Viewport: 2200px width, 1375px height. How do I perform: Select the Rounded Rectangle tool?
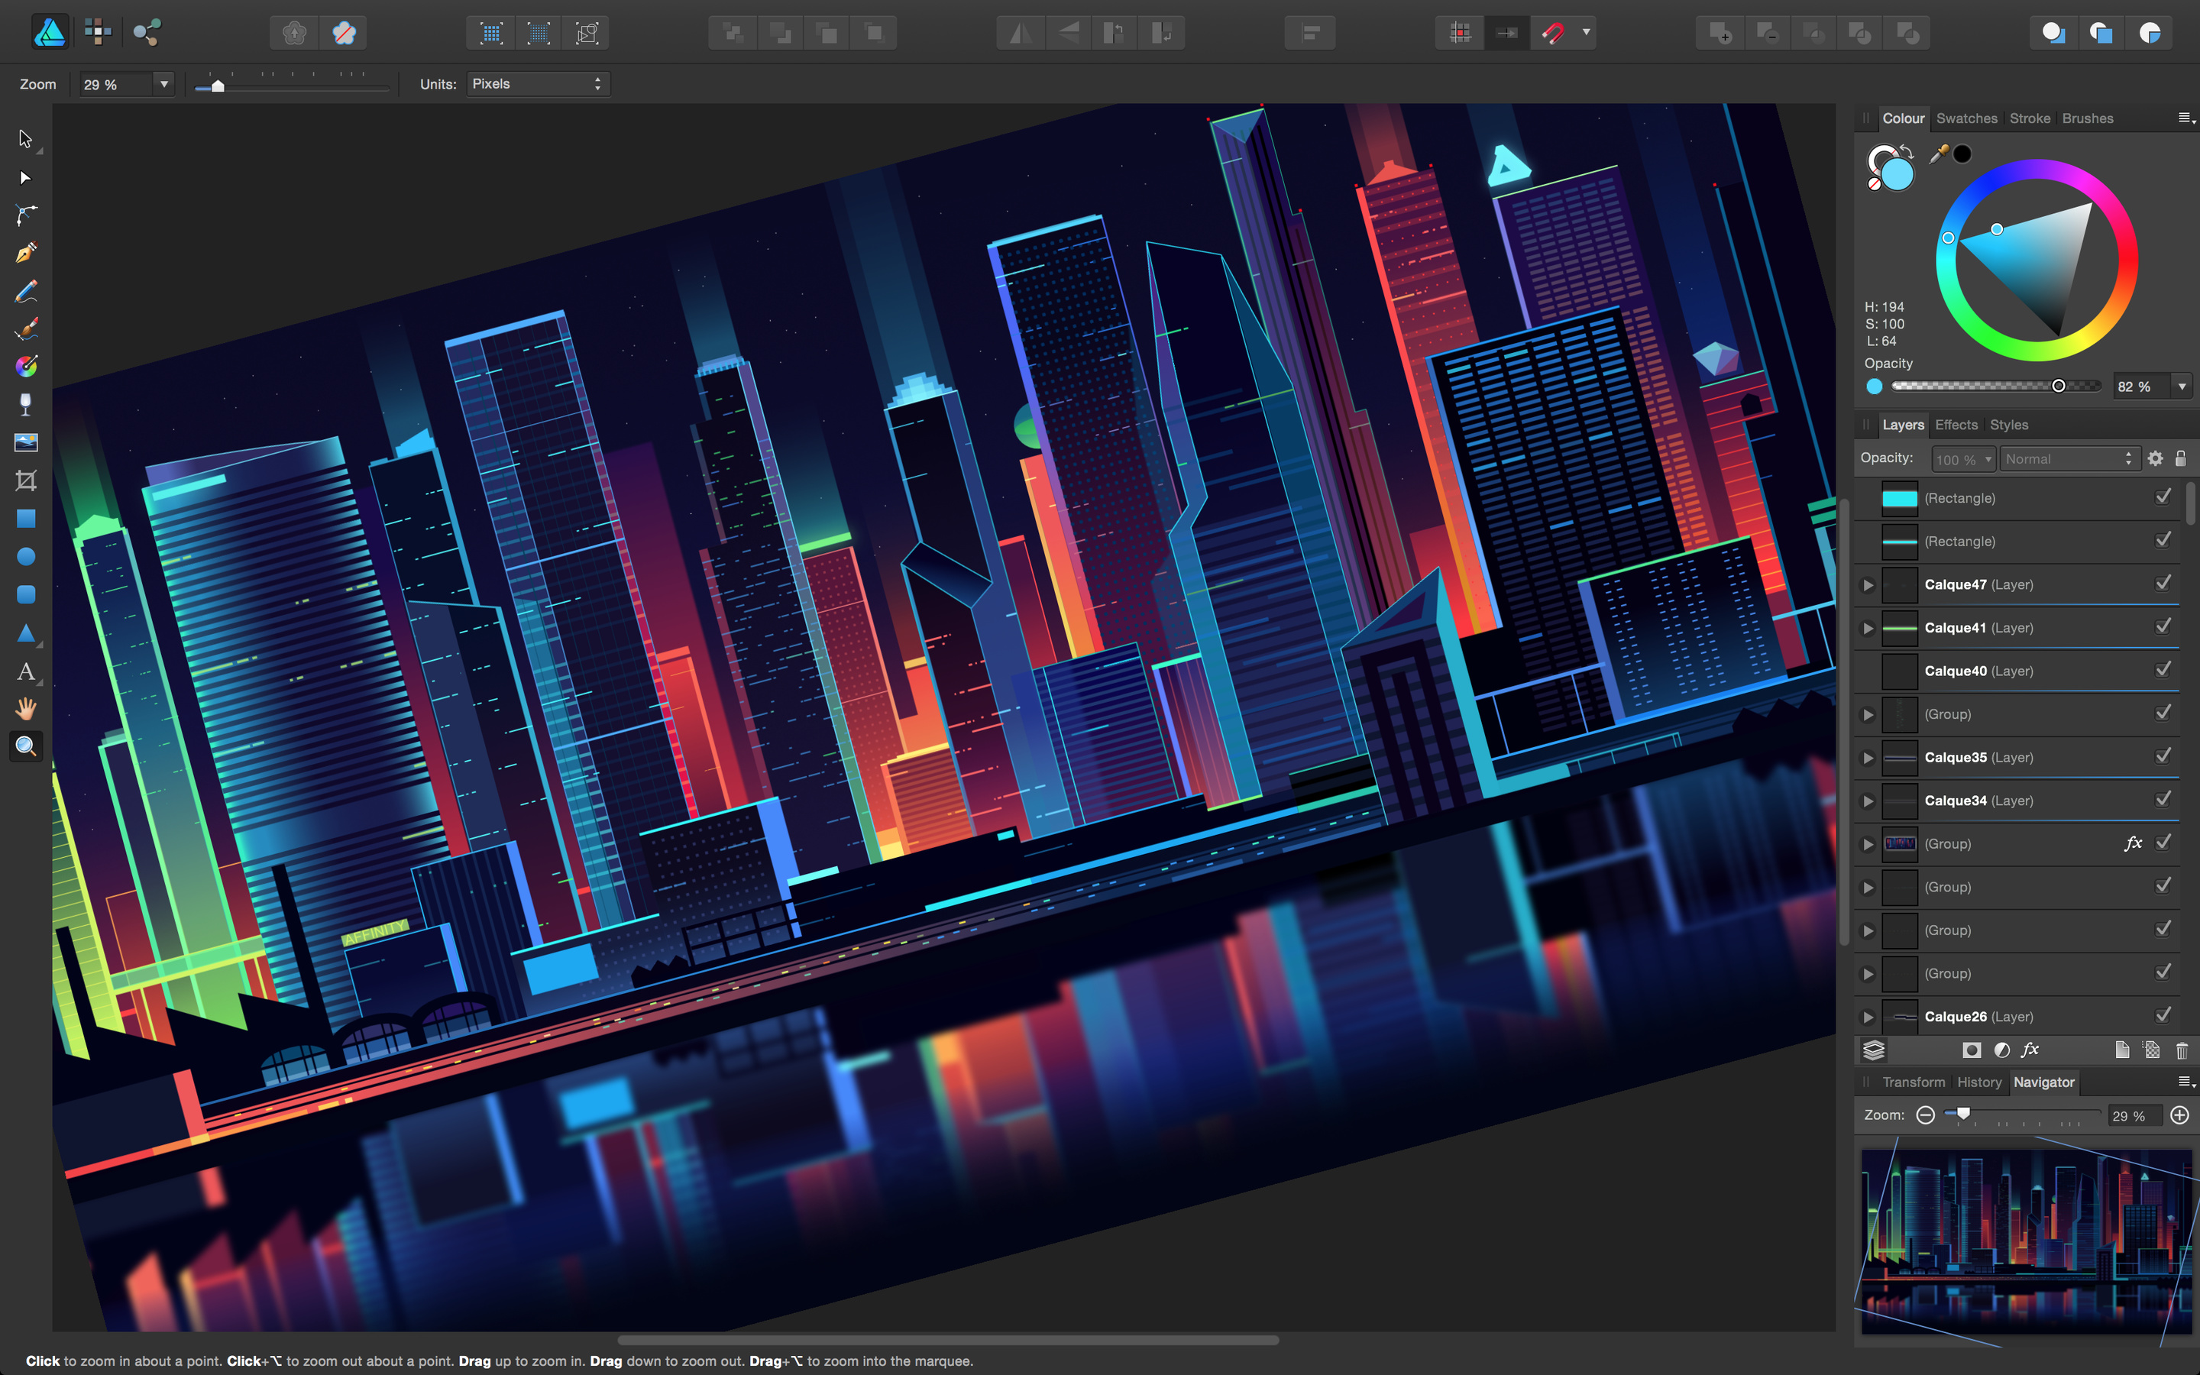tap(25, 595)
